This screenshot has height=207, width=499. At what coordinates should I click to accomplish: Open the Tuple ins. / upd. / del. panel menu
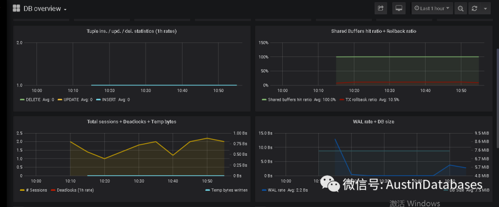click(132, 31)
